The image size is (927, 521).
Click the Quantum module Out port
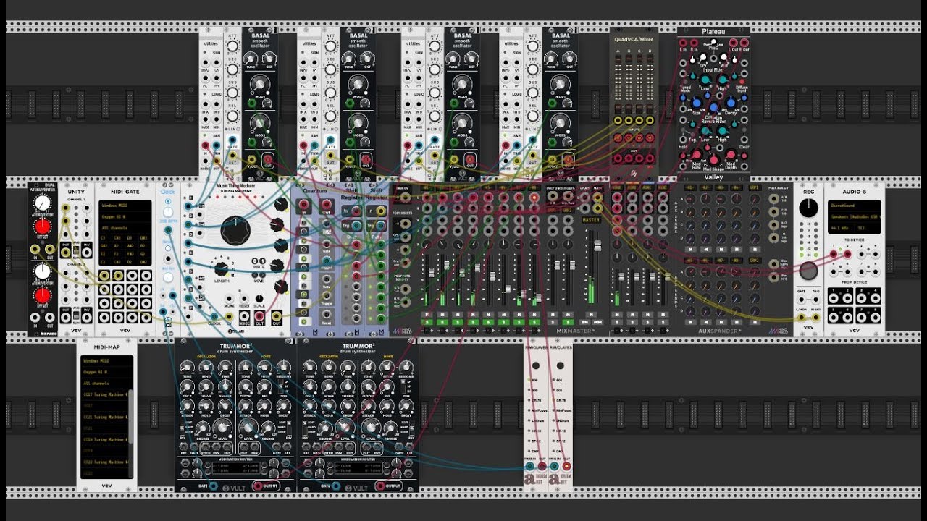[326, 204]
